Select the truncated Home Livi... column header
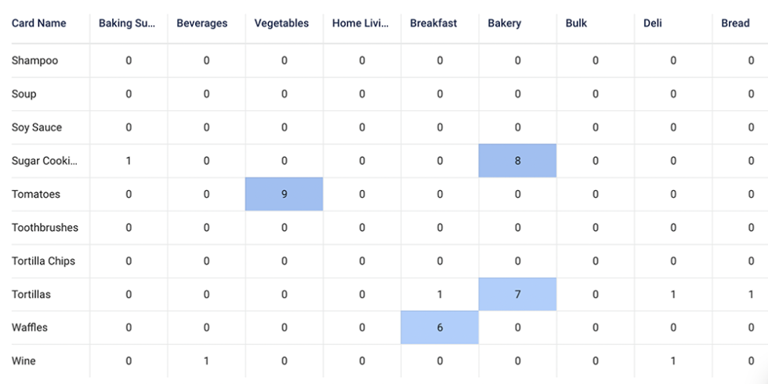The image size is (768, 384). [x=360, y=23]
